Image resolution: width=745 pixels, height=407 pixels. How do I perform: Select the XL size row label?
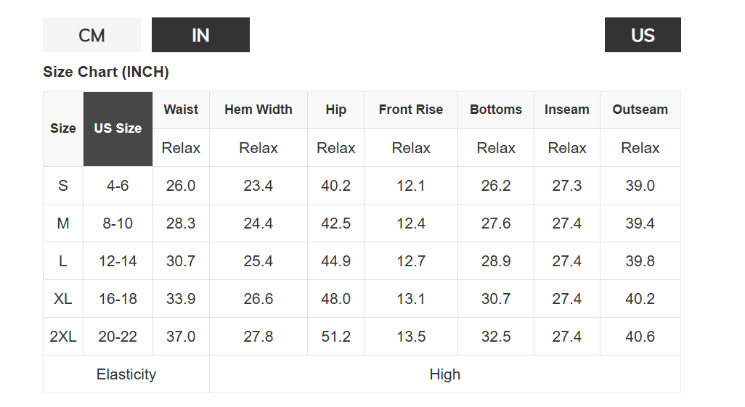tap(63, 299)
